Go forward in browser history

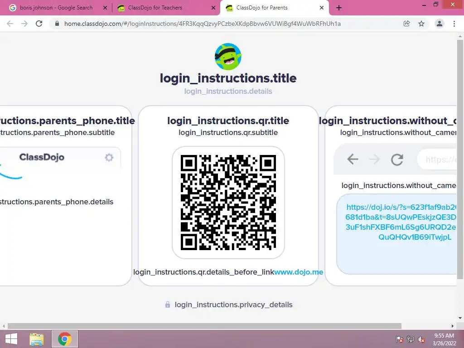click(x=24, y=24)
